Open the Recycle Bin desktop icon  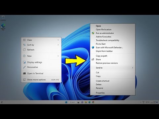(x=3, y=18)
